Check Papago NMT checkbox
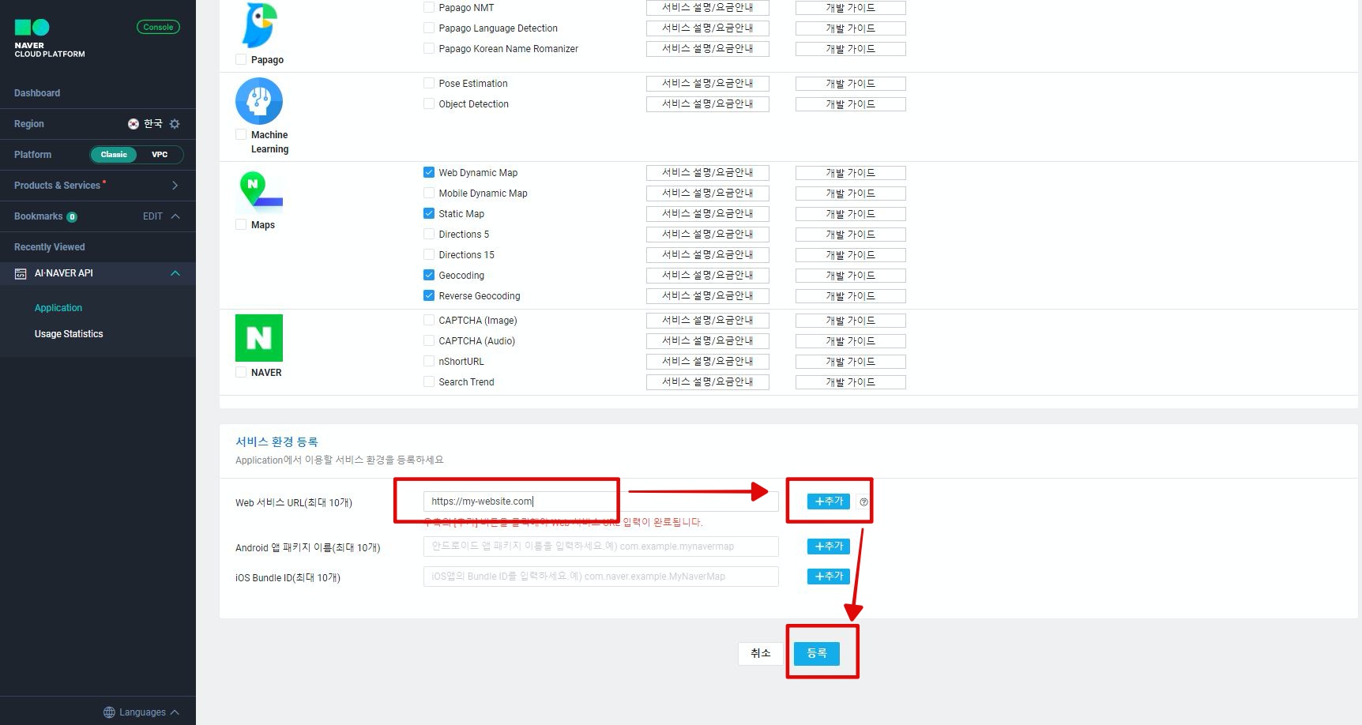This screenshot has width=1362, height=725. pos(429,7)
